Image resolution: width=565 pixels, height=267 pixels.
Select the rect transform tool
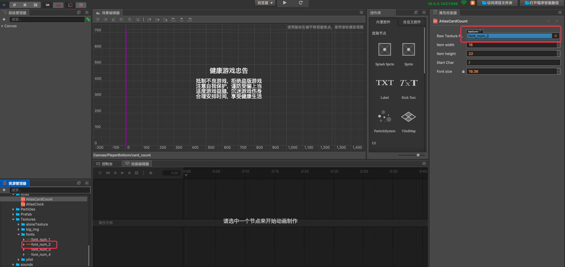(35, 5)
